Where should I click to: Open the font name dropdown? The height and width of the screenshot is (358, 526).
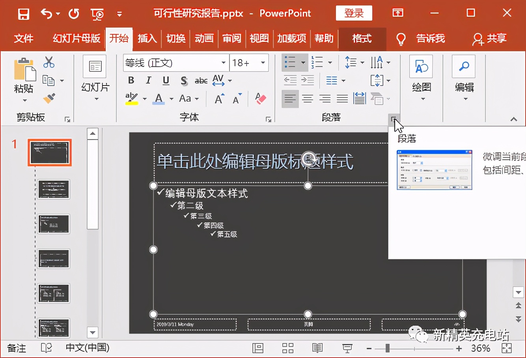(x=223, y=62)
